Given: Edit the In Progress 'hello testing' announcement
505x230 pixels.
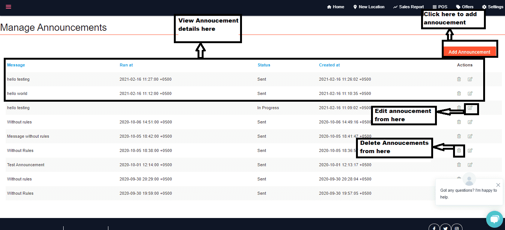Looking at the screenshot, I should click(x=470, y=108).
